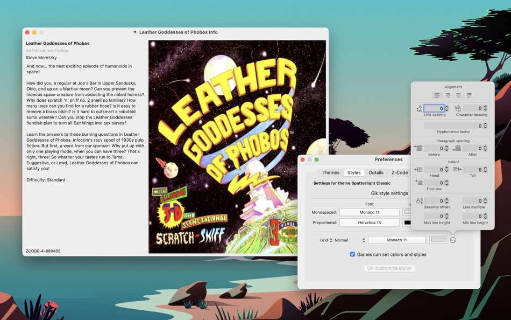Choose left text alignment in the popover
This screenshot has height=320, width=511.
(437, 95)
